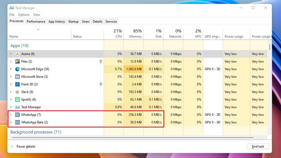The image size is (281, 158).
Task: Click the Paint 3D icon
Action: 18,84
